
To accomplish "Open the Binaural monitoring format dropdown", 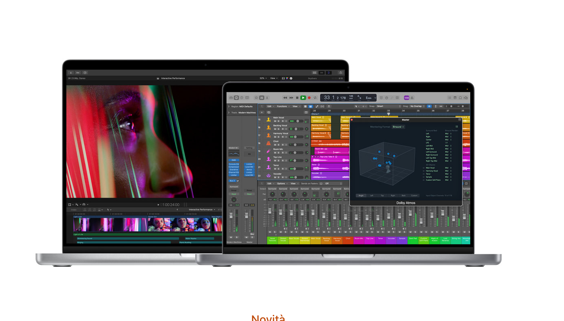I will (398, 127).
